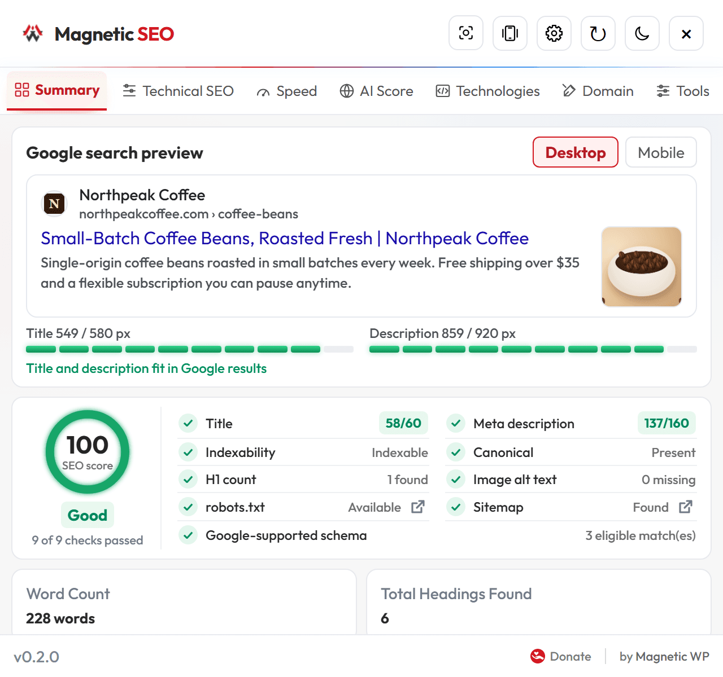Click the 3 eligible match(es) text

point(641,535)
